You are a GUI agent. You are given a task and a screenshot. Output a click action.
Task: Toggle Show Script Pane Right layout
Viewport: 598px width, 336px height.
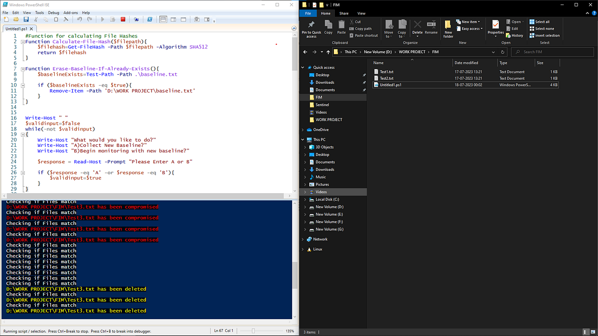click(173, 19)
